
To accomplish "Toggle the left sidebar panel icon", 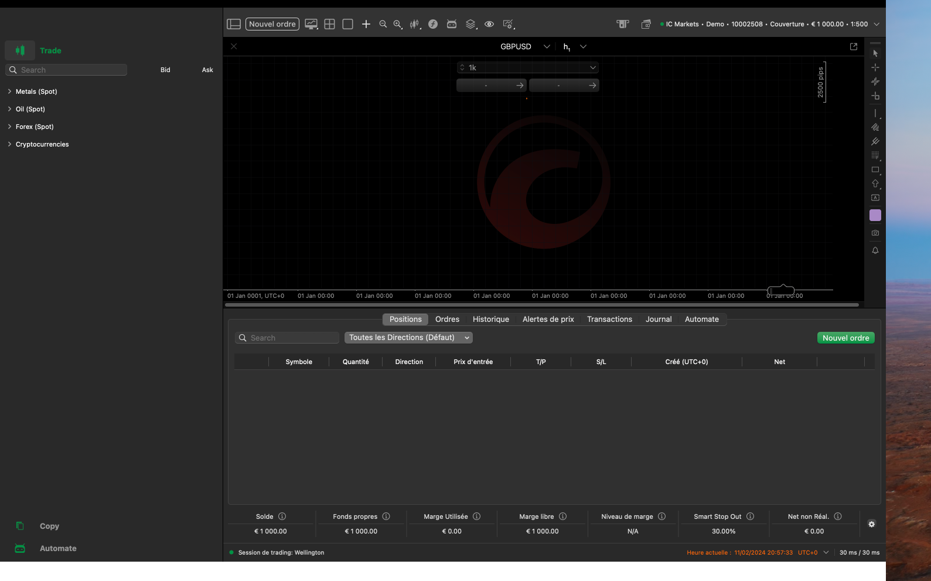I will pyautogui.click(x=234, y=24).
